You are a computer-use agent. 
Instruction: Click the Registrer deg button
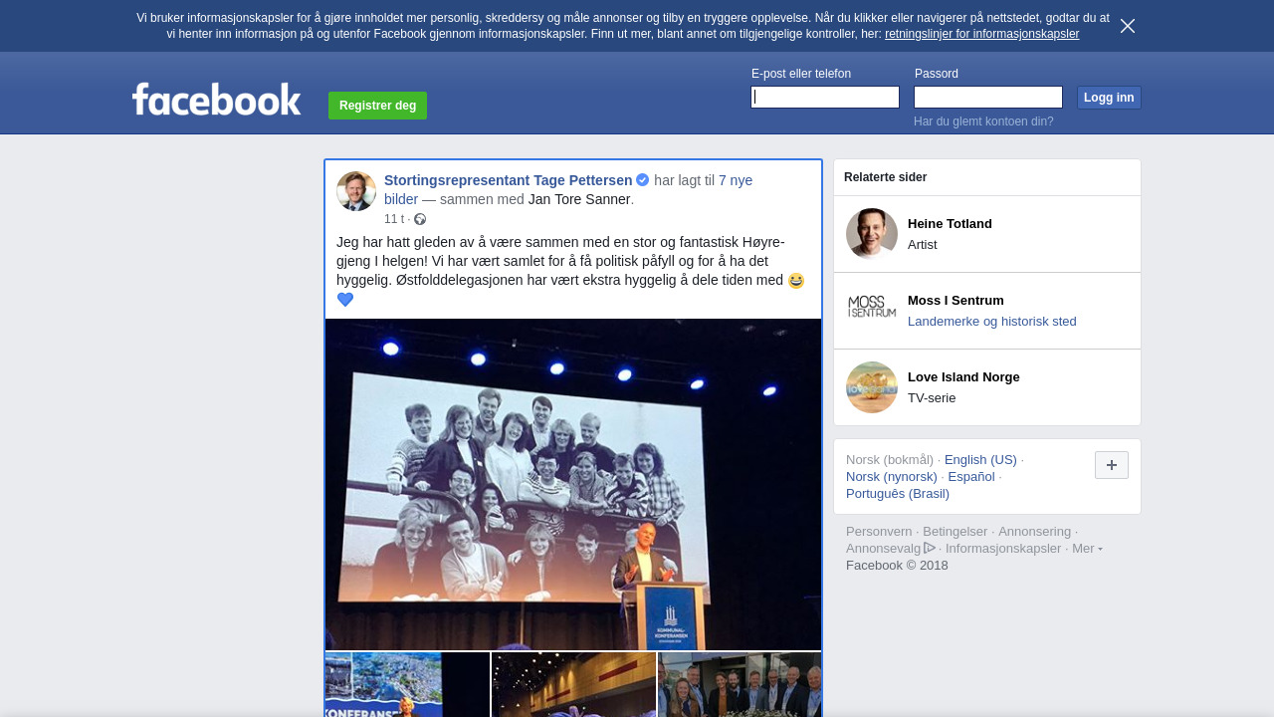377,106
